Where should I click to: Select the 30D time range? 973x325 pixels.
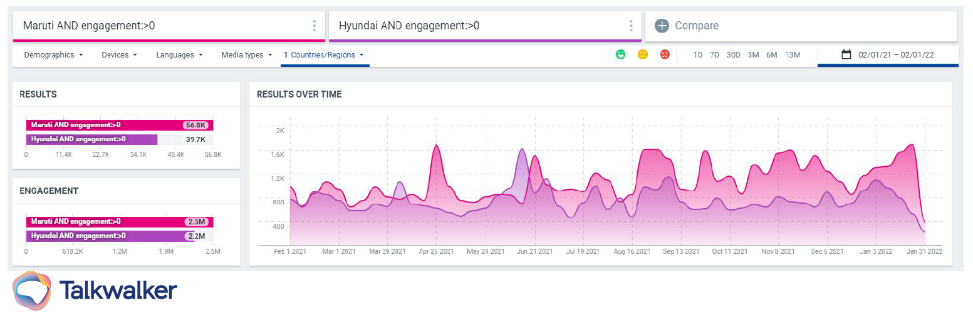click(733, 55)
